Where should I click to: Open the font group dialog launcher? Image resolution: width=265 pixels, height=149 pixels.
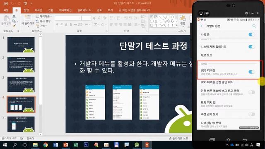pyautogui.click(x=106, y=31)
